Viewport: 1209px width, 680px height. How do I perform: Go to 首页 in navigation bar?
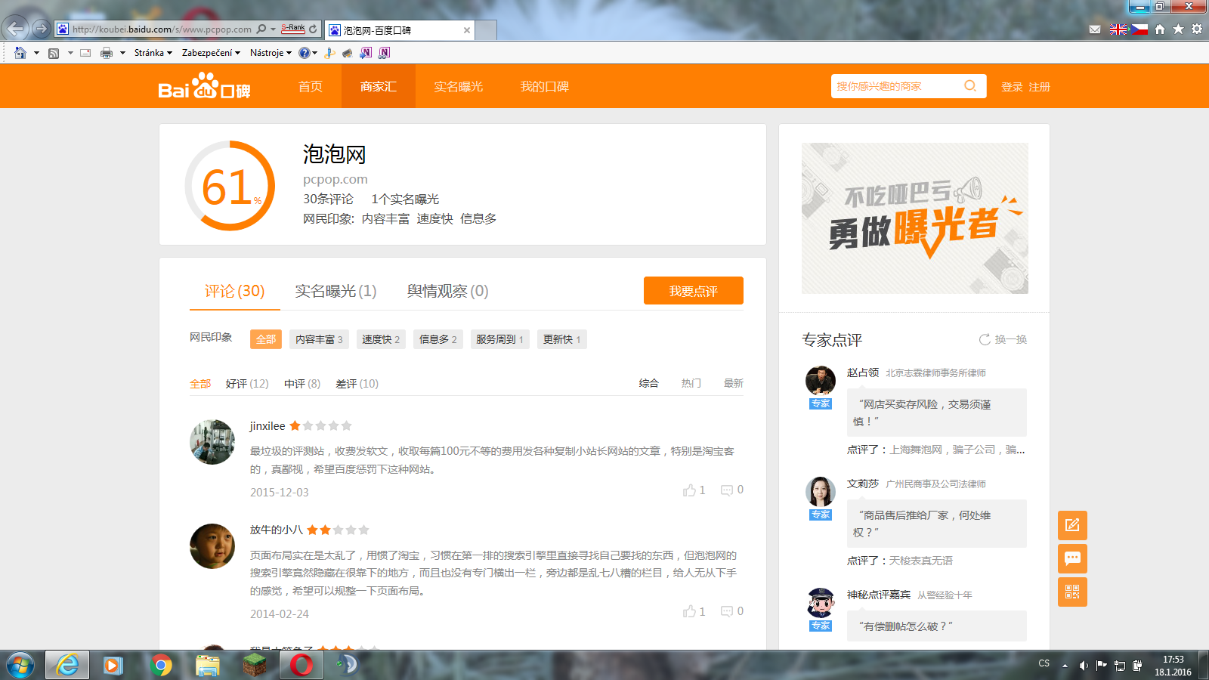click(x=311, y=86)
